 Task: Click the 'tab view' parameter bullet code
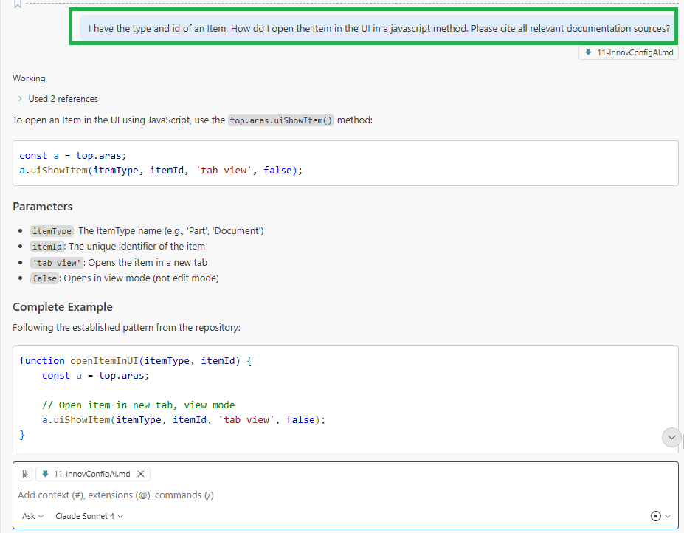coord(58,263)
